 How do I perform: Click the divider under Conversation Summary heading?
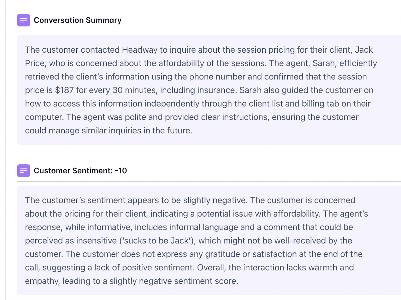(x=209, y=31)
